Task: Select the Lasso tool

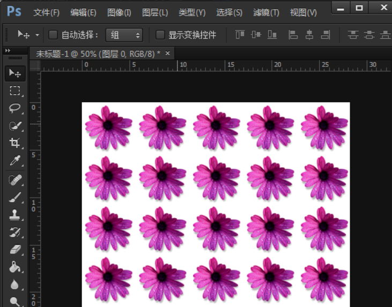Action: [15, 108]
